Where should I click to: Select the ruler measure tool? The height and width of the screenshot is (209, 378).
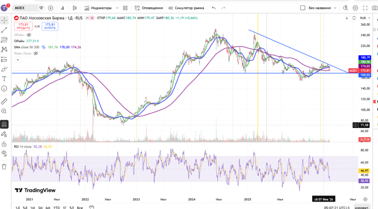pos(4,102)
